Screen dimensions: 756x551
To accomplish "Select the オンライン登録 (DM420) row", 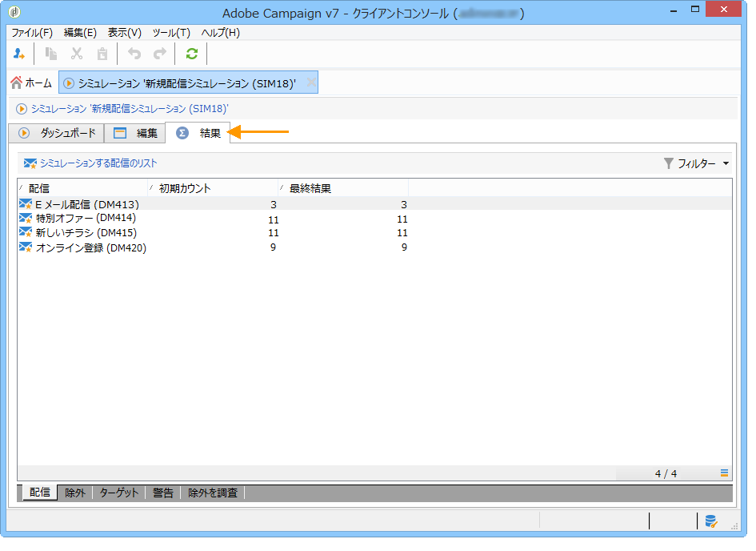I will (x=374, y=247).
